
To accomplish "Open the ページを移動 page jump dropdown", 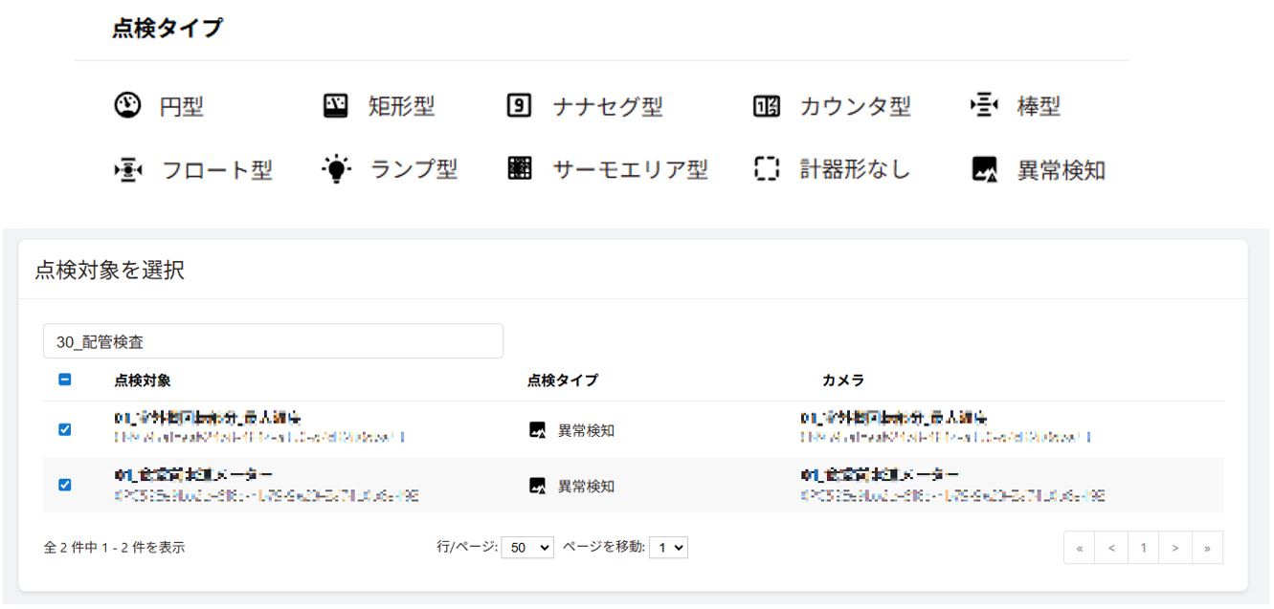I will (668, 548).
